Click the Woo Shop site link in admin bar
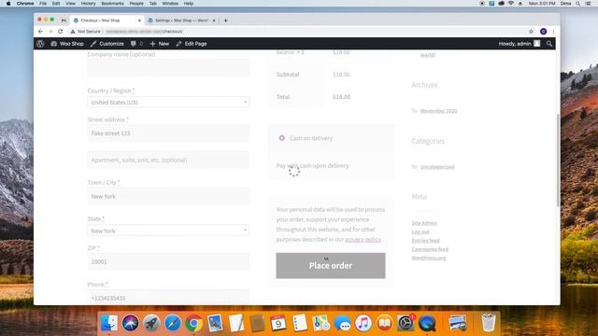 [x=67, y=44]
